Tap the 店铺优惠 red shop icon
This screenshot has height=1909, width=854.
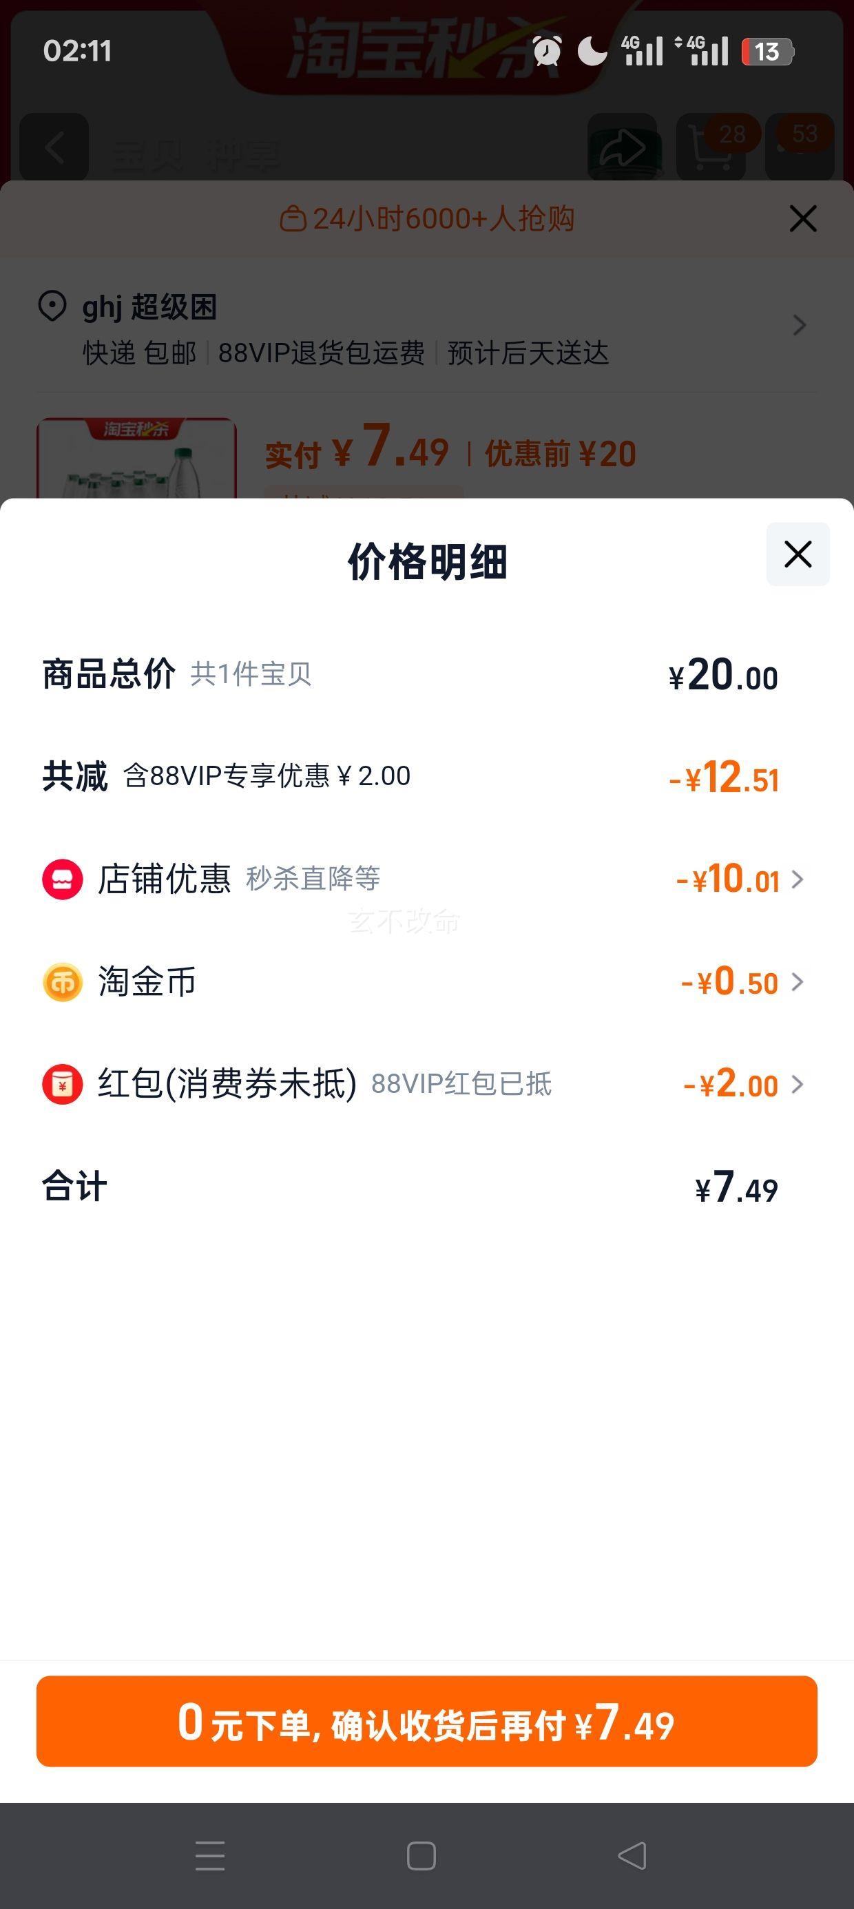62,879
